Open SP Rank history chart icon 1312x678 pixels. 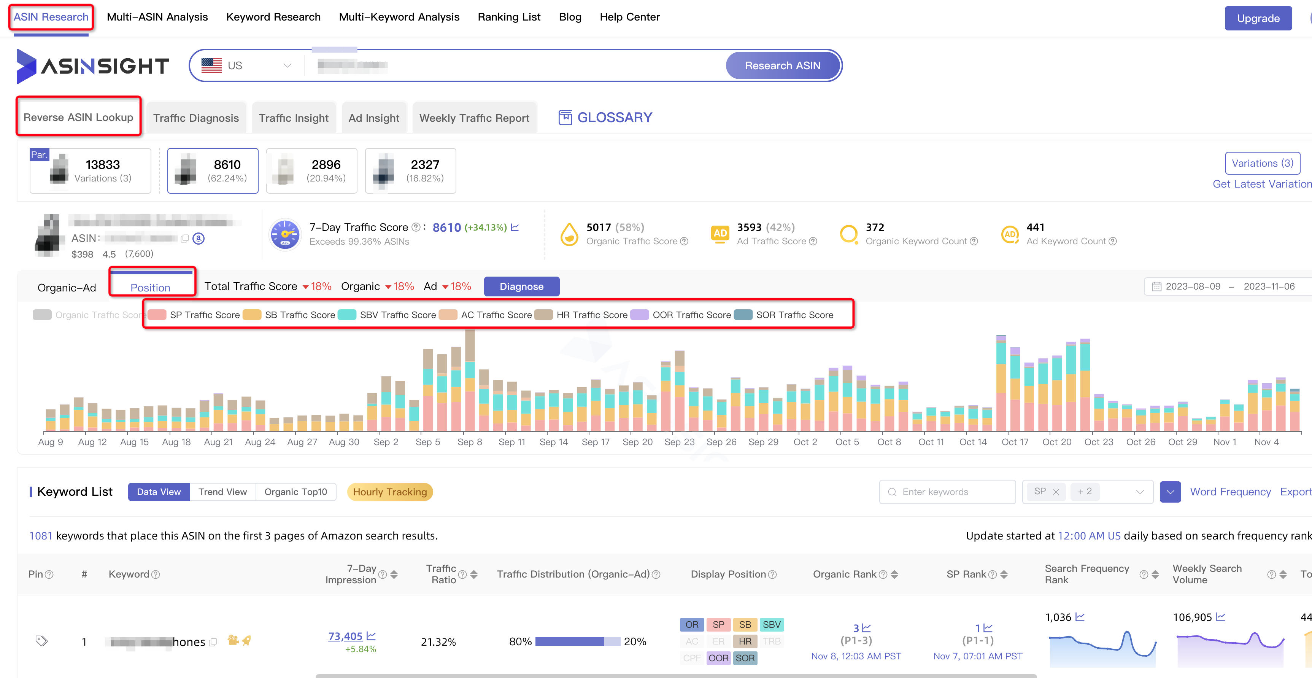[988, 627]
